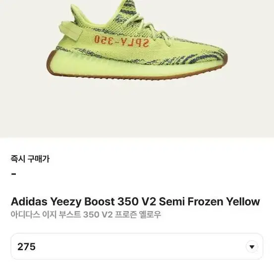The width and height of the screenshot is (274, 274).
Task: Click the 즉시 구매가 label
Action: pos(30,159)
